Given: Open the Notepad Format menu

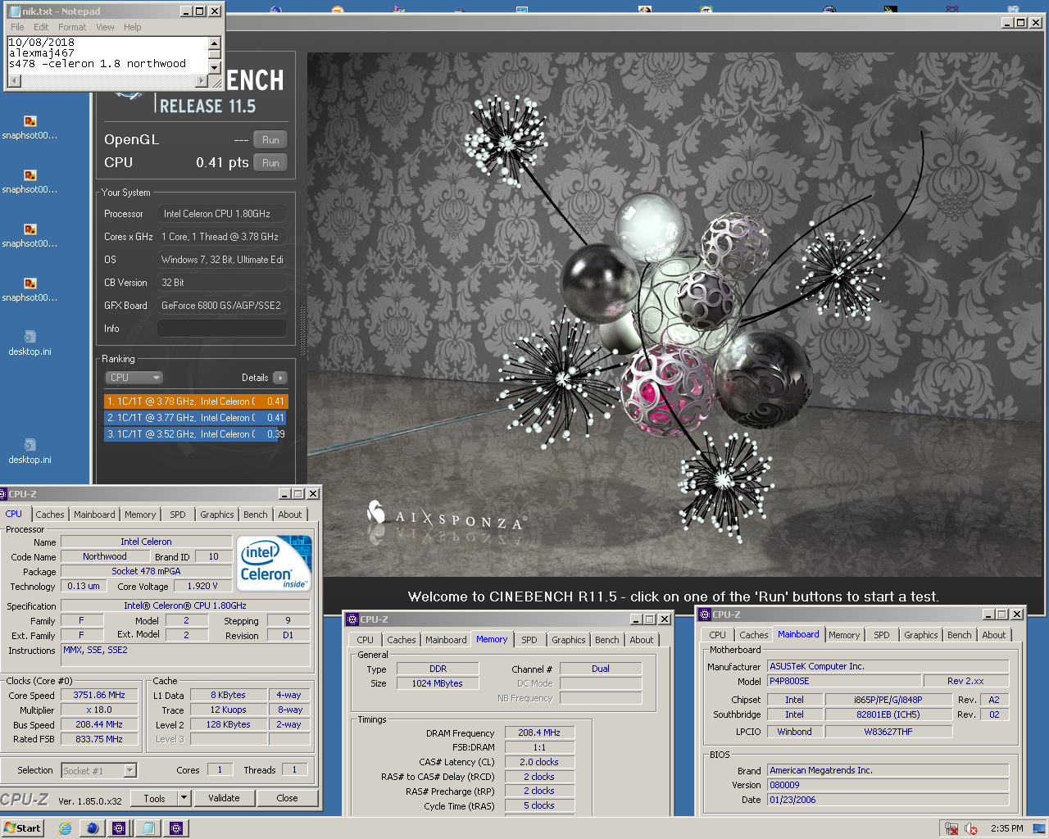Looking at the screenshot, I should [x=72, y=27].
